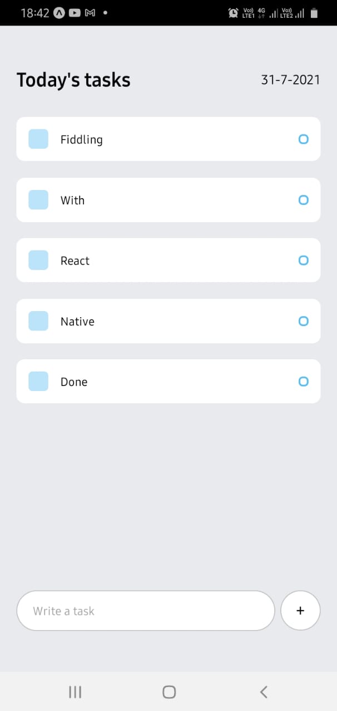Open the Gmail icon in the status bar

(x=90, y=13)
